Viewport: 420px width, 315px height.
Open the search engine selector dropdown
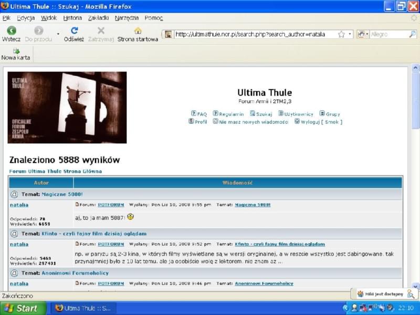[x=362, y=34]
